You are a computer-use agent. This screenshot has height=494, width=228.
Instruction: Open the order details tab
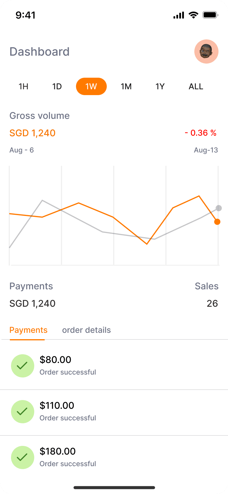click(x=86, y=330)
